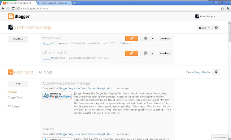Screen dimensions: 231x140
Task: Close the Image hosting tab
Action: pos(69,3)
